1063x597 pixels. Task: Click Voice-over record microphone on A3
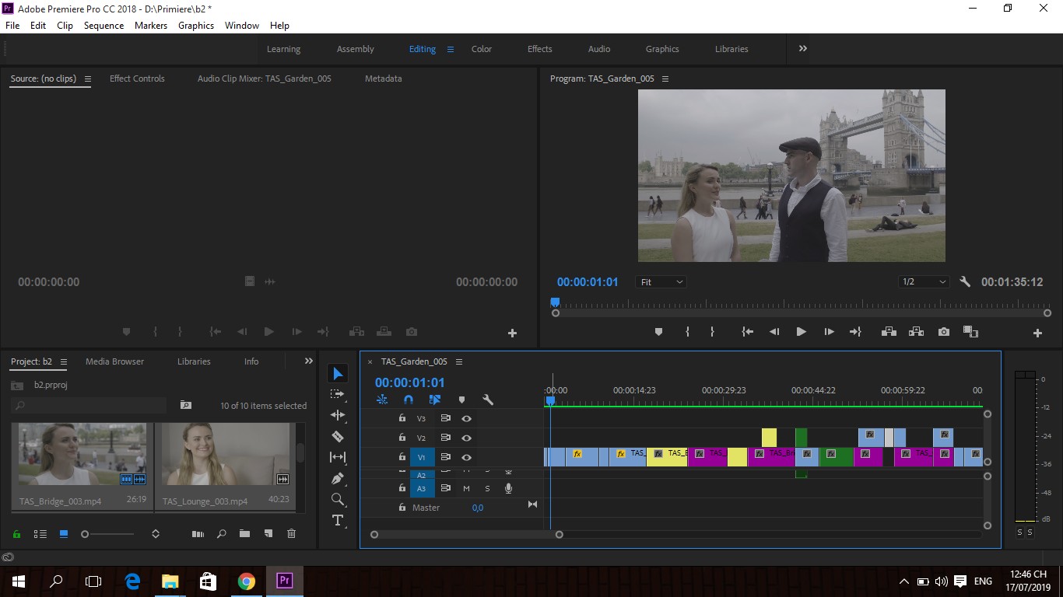tap(508, 488)
